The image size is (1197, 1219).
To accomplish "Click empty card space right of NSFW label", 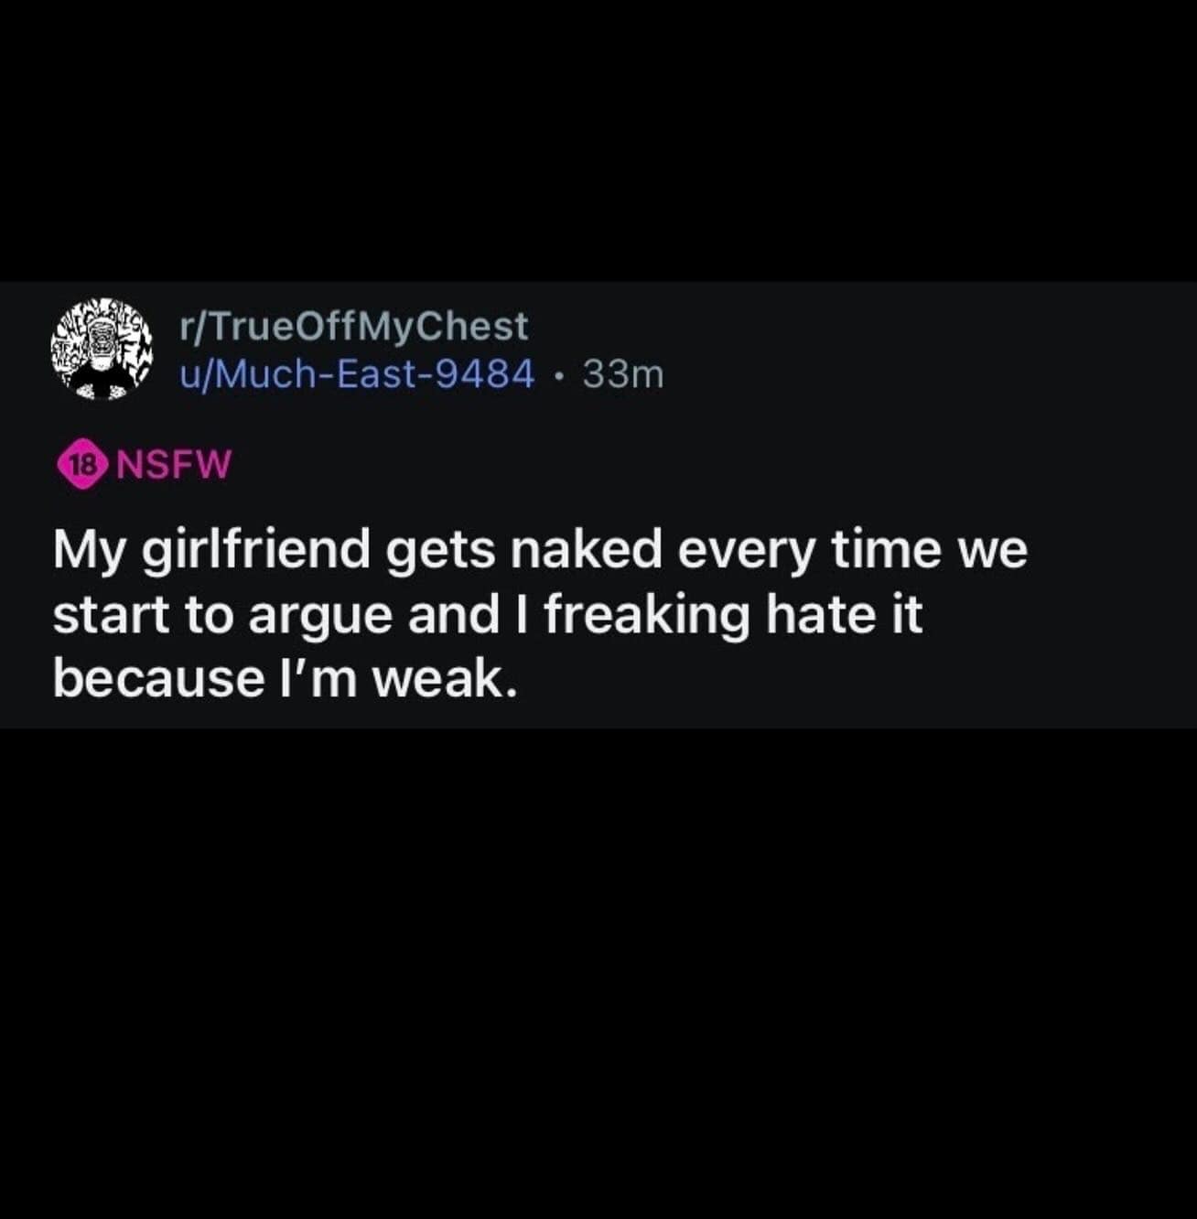I will click(714, 465).
